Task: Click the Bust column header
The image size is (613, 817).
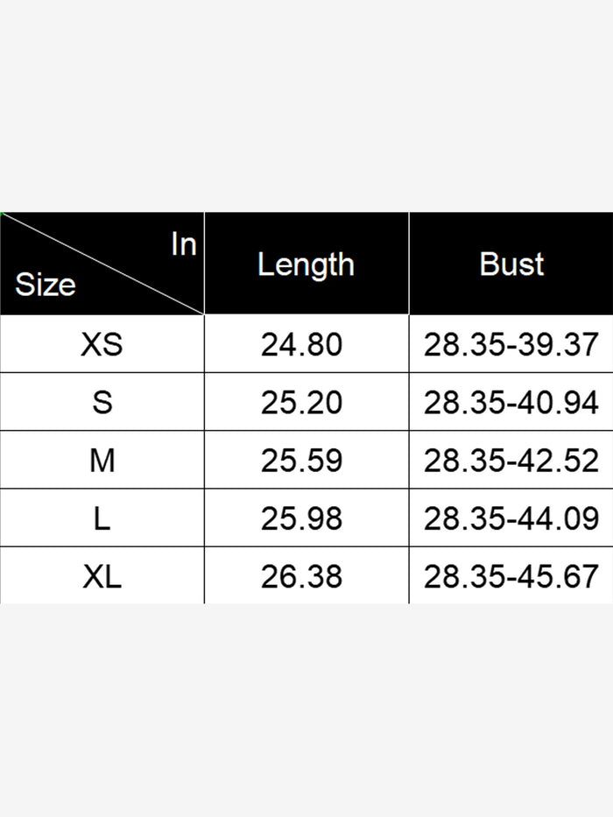Action: [511, 264]
